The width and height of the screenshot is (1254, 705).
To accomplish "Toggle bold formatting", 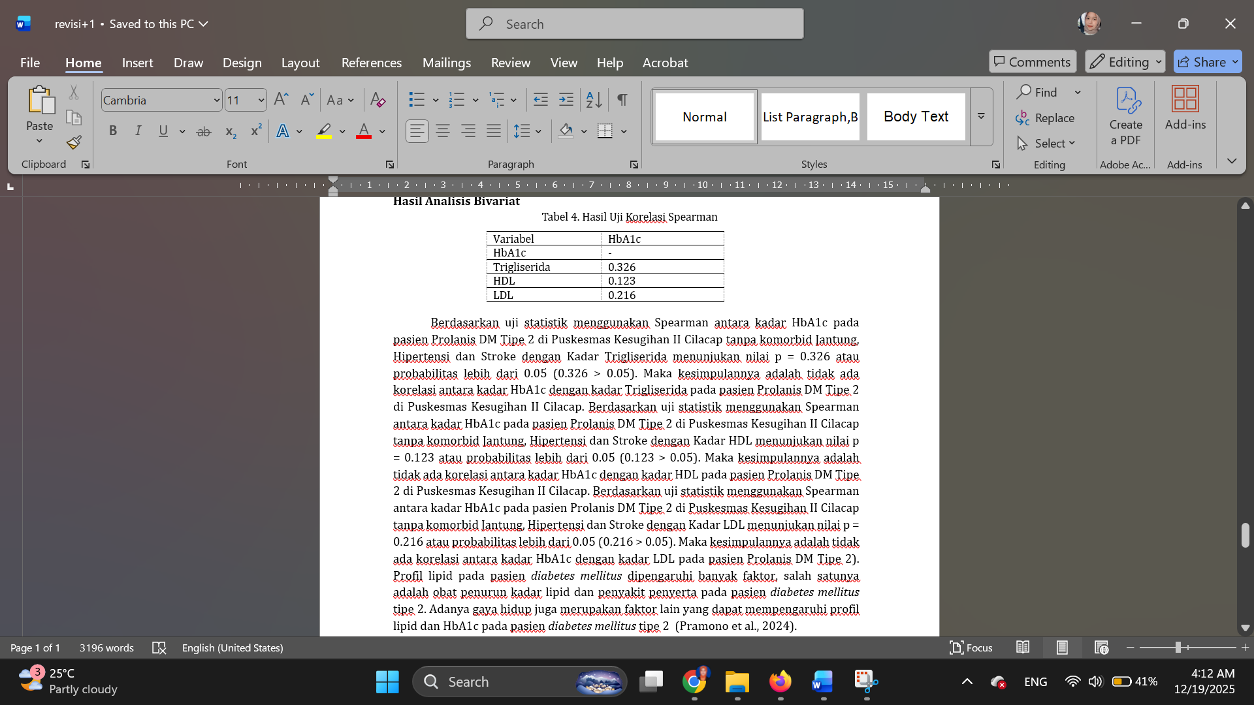I will [x=113, y=131].
